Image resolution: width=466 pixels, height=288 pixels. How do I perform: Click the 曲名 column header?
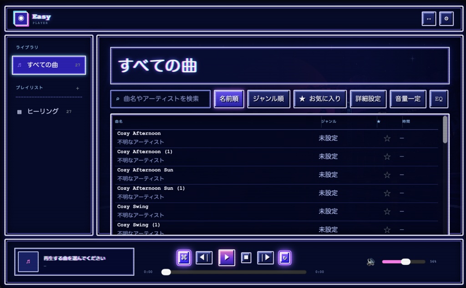(x=119, y=121)
